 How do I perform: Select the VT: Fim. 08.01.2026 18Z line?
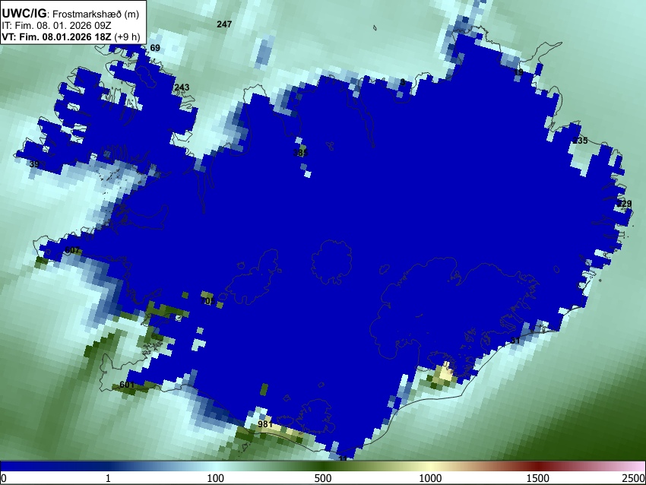71,36
